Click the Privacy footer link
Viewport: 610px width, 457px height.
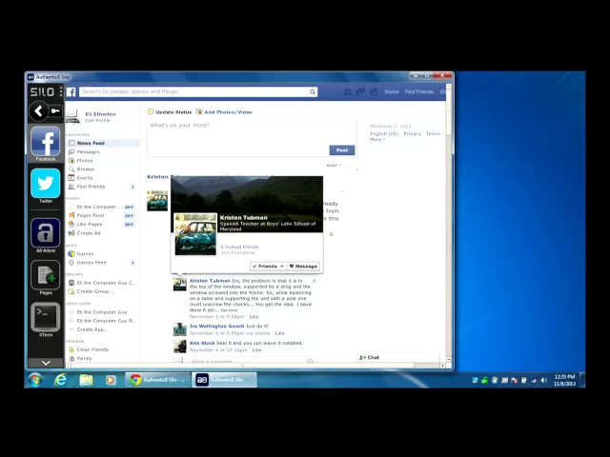click(412, 133)
